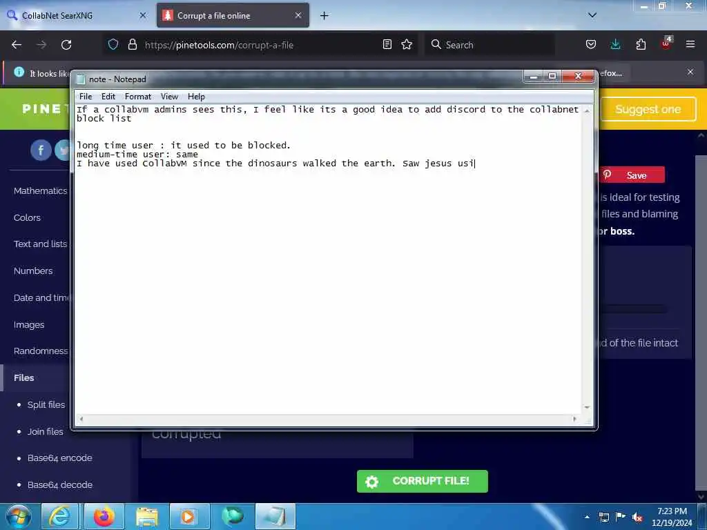Open the Windows Start menu orb
Screen dimensions: 707x530
pyautogui.click(x=19, y=516)
